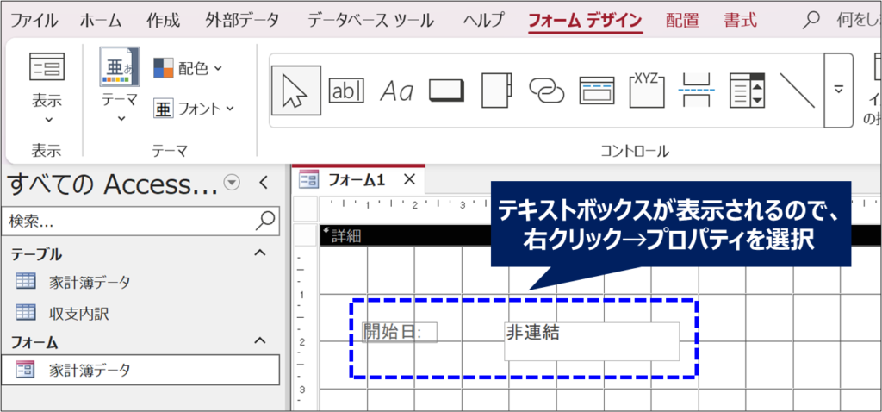This screenshot has width=882, height=412.
Task: Switch to the 配置 ribbon tab
Action: [682, 19]
